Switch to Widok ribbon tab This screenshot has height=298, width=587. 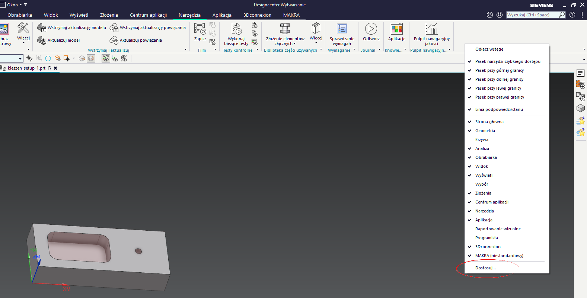pyautogui.click(x=51, y=15)
